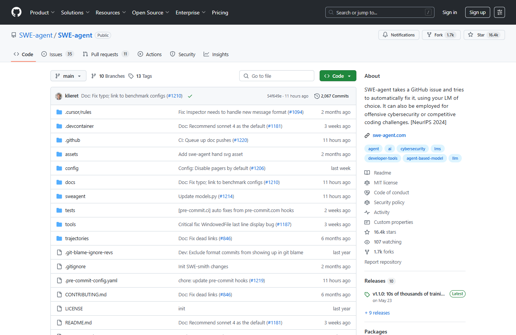Screen dimensions: 516x335
Task: Click the branch icon next to 10 Branches
Action: click(94, 76)
